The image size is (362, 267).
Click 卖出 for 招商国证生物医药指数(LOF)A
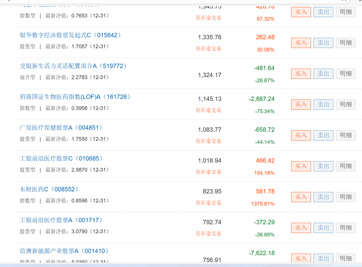tap(323, 104)
